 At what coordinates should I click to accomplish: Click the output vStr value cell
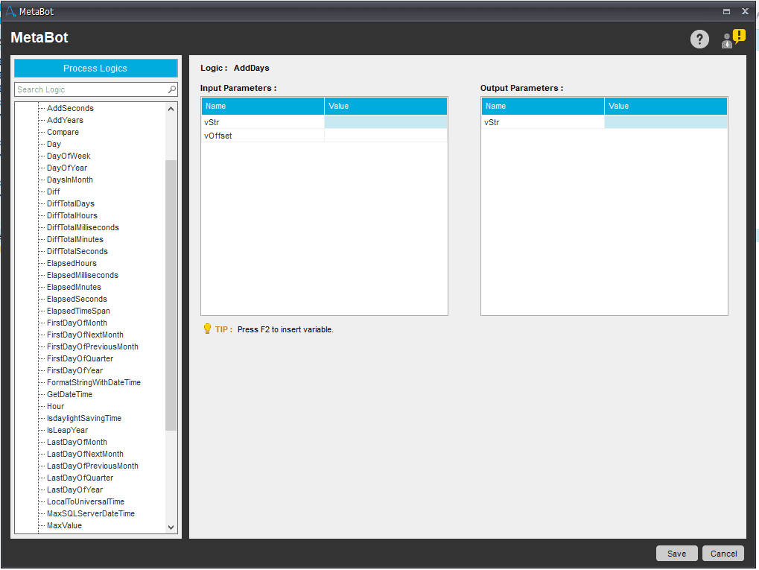[666, 122]
